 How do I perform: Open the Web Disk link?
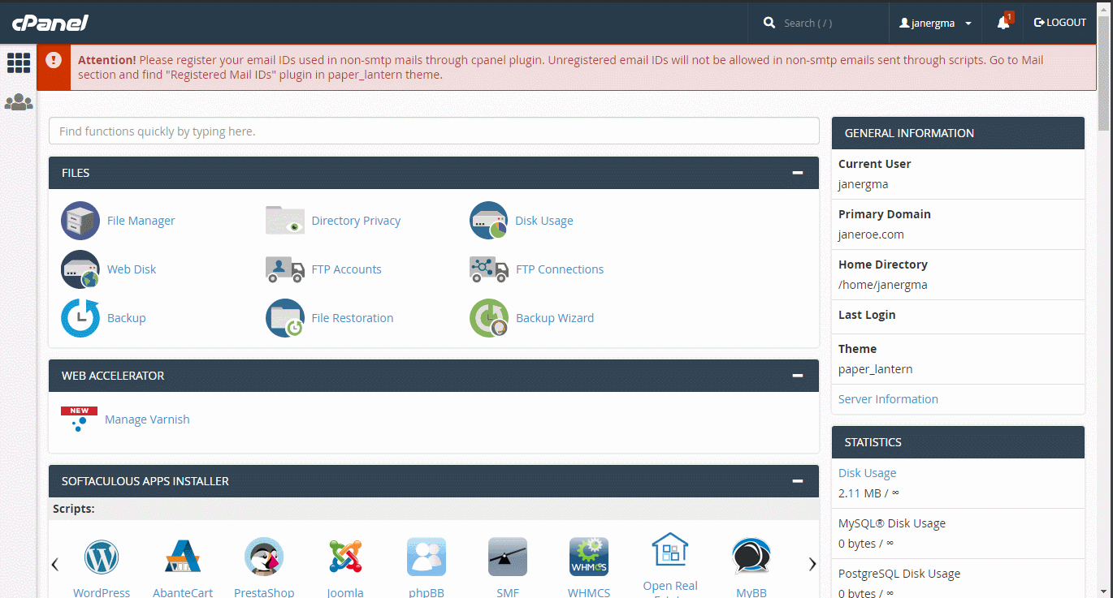[x=132, y=269]
